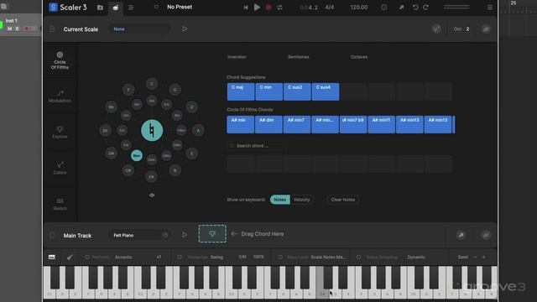This screenshot has width=537, height=302.
Task: Click the chord drop zone with bulb icon
Action: 212,234
